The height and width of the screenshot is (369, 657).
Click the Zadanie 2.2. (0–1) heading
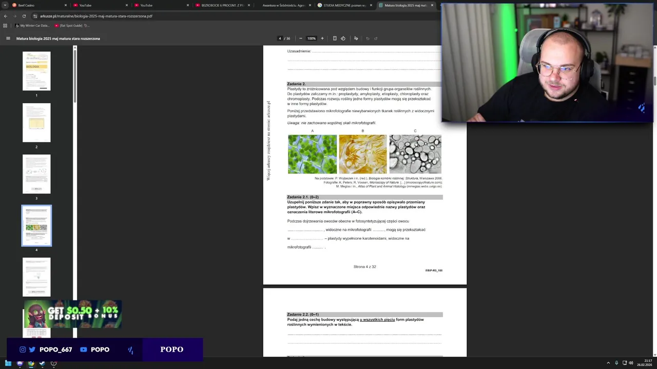[x=303, y=315]
